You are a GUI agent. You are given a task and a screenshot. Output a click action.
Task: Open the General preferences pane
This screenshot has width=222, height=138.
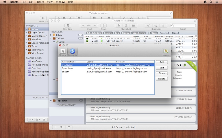click(63, 51)
